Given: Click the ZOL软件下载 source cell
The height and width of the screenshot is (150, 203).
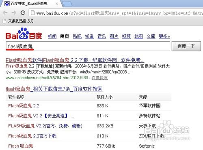Looking at the screenshot, I should tap(152, 136).
